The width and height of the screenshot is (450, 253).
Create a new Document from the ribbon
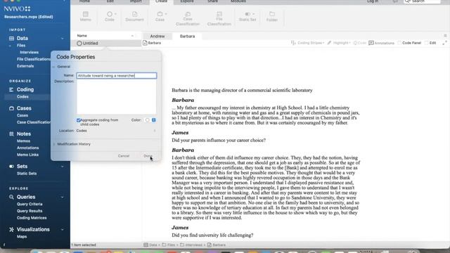134,16
